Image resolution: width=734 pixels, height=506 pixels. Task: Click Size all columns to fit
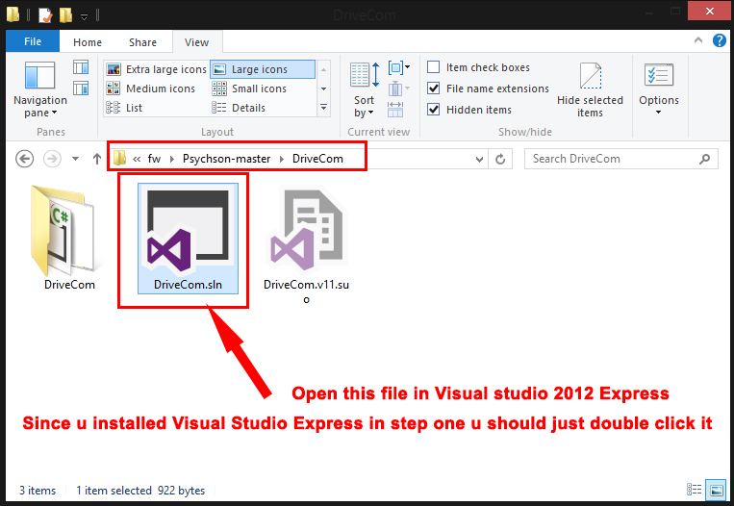(395, 109)
